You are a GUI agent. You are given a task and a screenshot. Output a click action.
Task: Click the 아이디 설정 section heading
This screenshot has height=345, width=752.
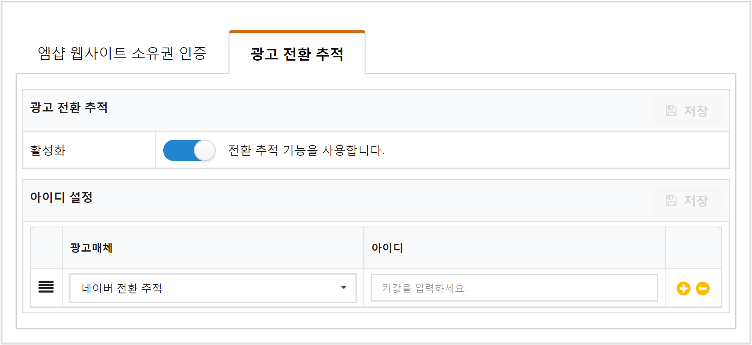[62, 197]
